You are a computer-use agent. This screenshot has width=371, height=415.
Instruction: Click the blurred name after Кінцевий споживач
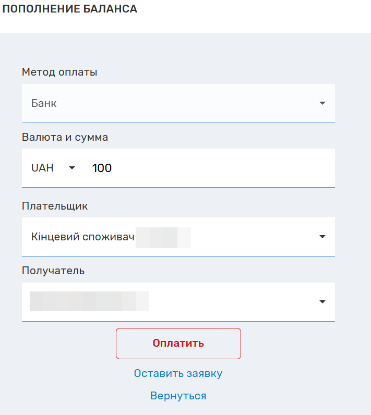pyautogui.click(x=163, y=237)
